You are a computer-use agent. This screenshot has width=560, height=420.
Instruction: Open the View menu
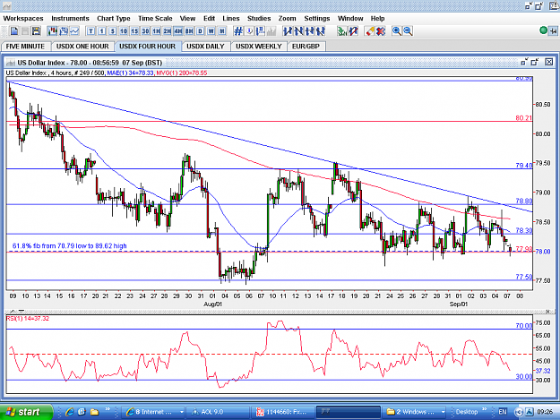pos(187,18)
